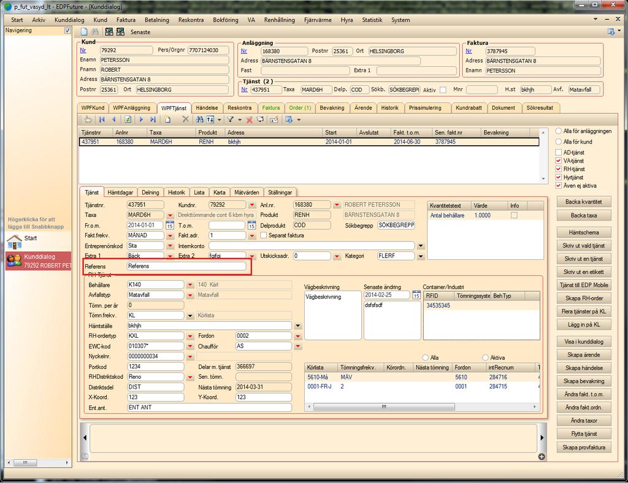Open calendar icon next to T.o.m. field
Screen dimensions: 628x483
[x=251, y=226]
